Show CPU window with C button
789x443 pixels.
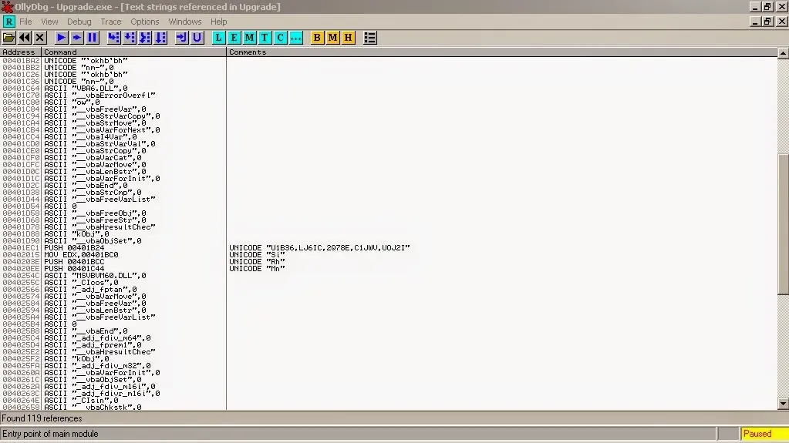click(x=280, y=38)
